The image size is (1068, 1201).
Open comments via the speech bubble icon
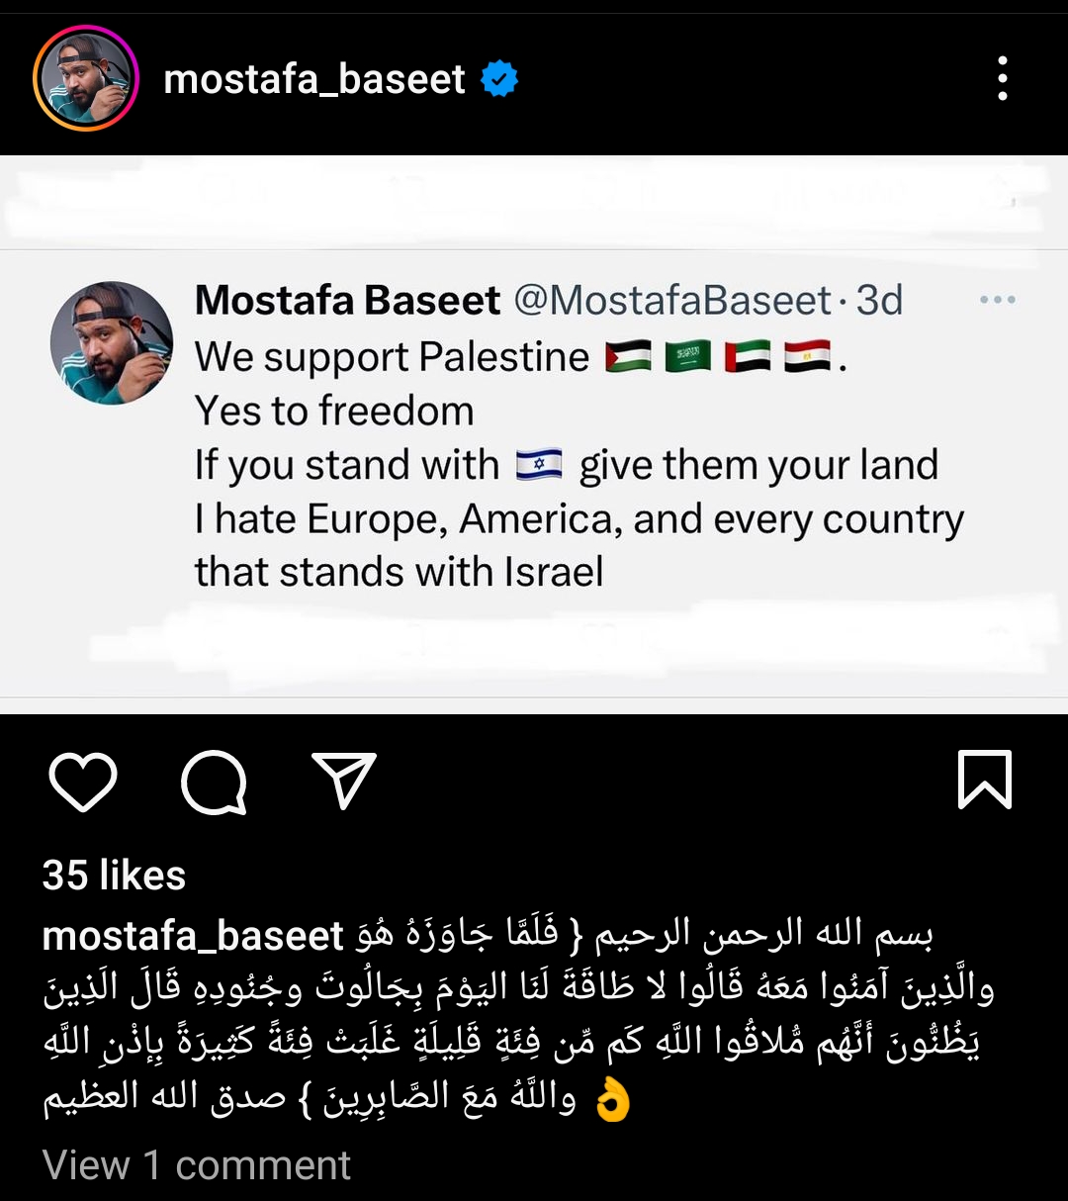pyautogui.click(x=214, y=782)
